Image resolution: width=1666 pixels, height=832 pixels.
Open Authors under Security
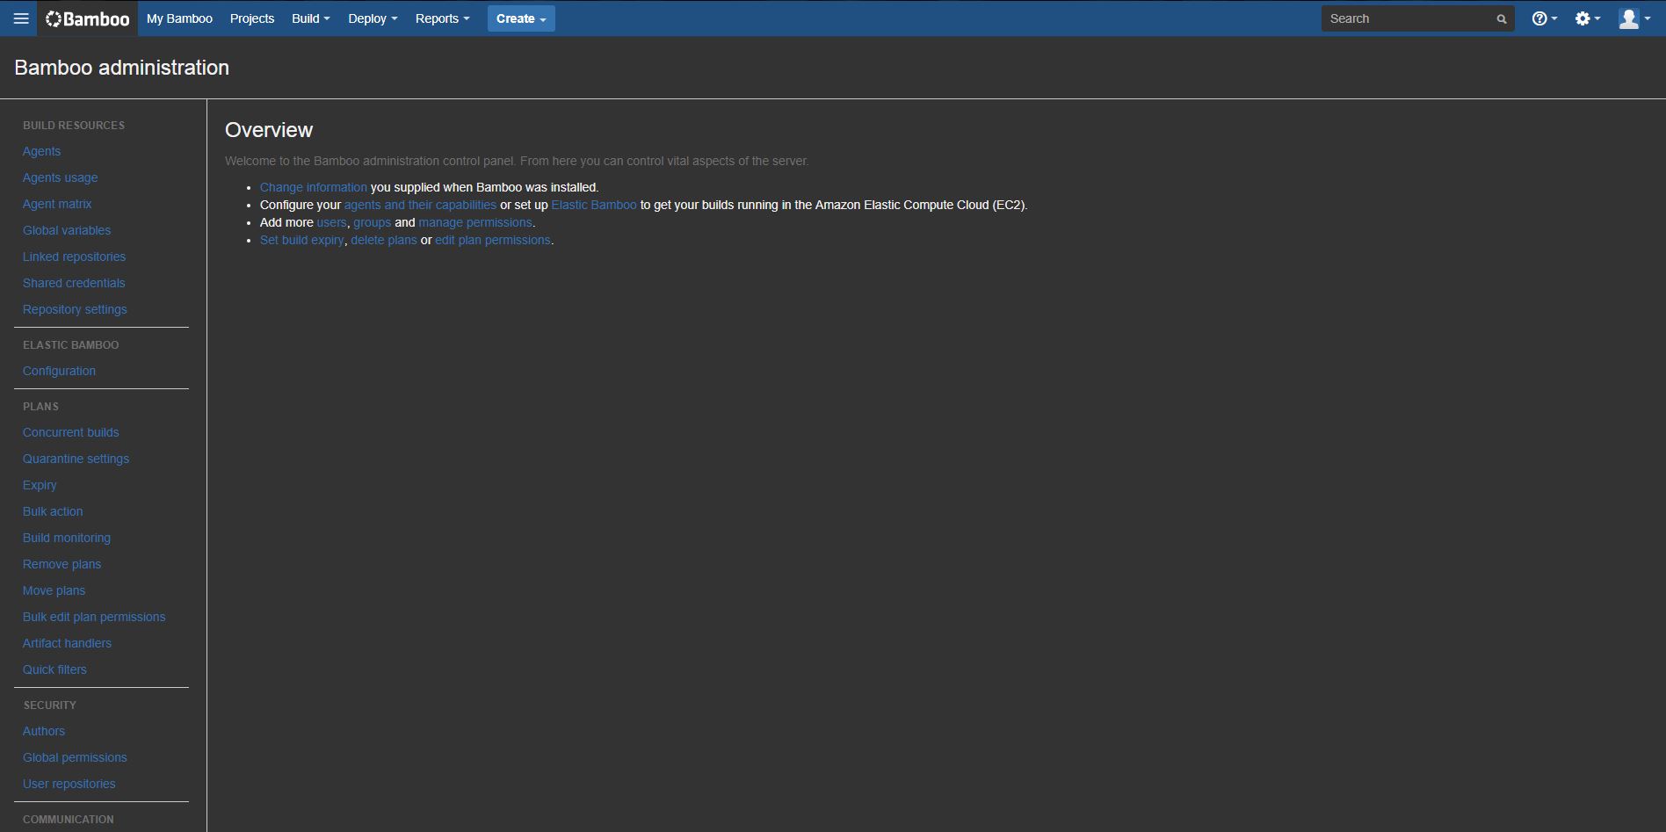tap(44, 731)
